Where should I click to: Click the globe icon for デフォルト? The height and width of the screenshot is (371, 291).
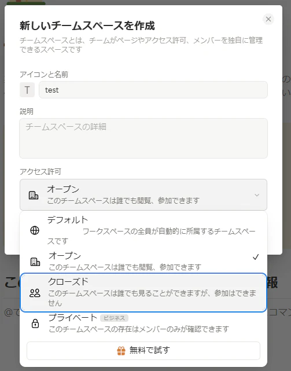point(35,230)
